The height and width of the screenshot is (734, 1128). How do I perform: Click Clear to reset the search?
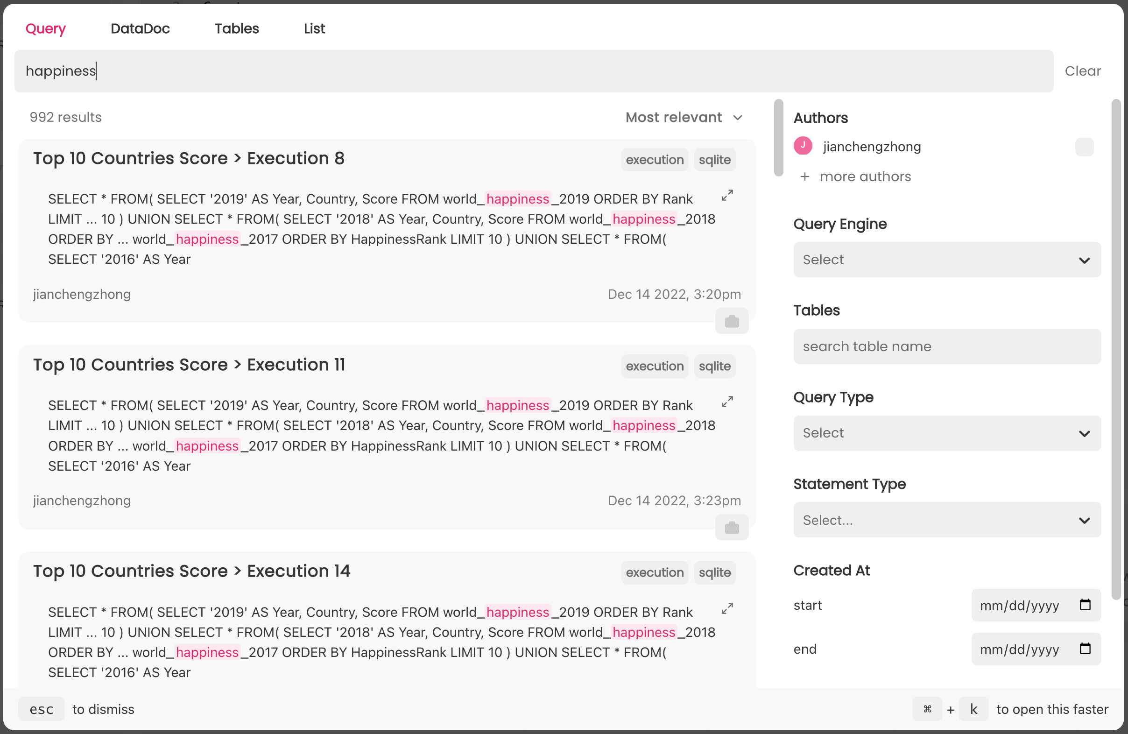pos(1082,71)
